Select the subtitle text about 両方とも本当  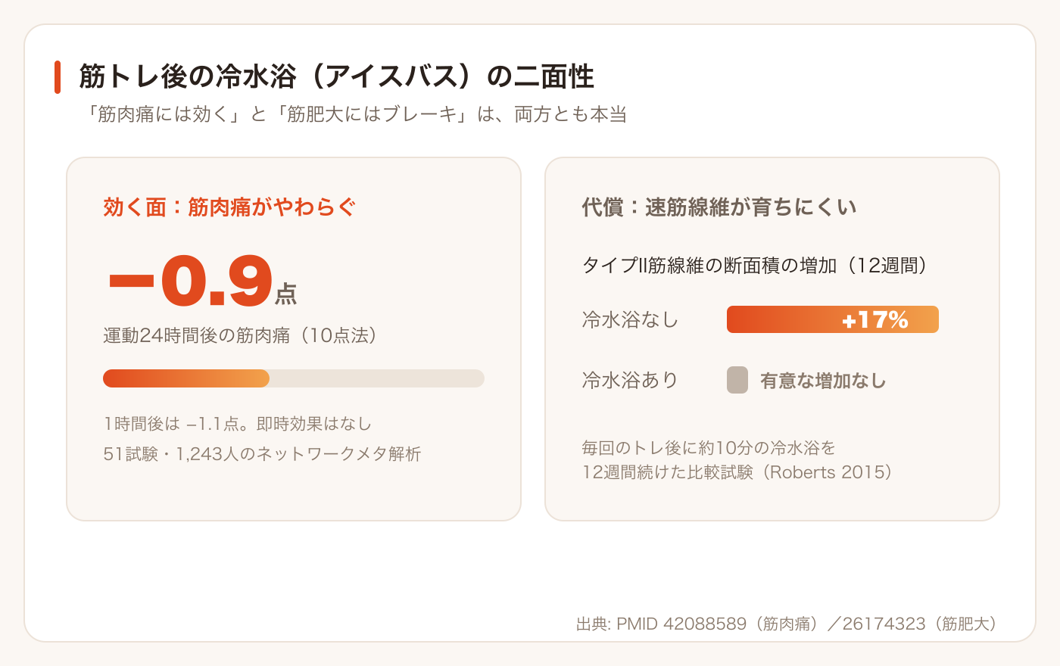click(x=353, y=114)
